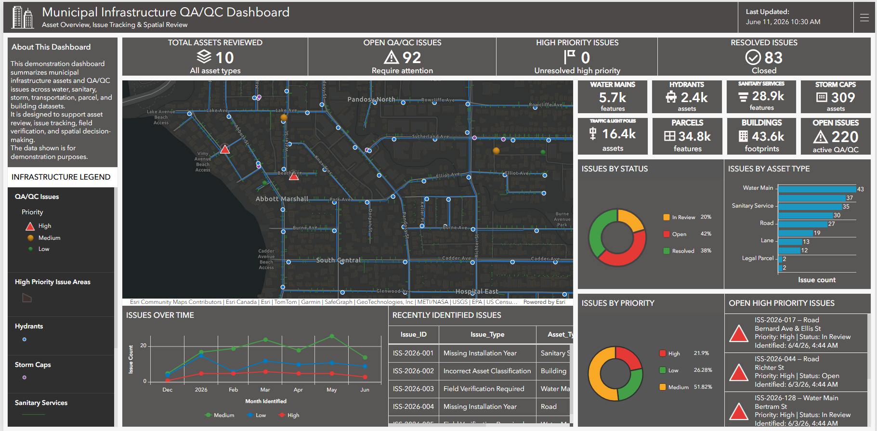This screenshot has width=877, height=431.
Task: Click the orange medium-priority marker on Lake Ave
Action: [284, 118]
